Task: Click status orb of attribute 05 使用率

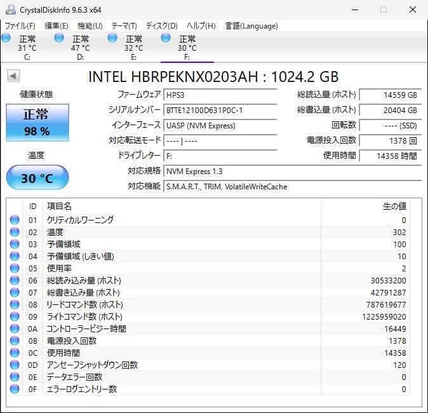Action: coord(15,268)
